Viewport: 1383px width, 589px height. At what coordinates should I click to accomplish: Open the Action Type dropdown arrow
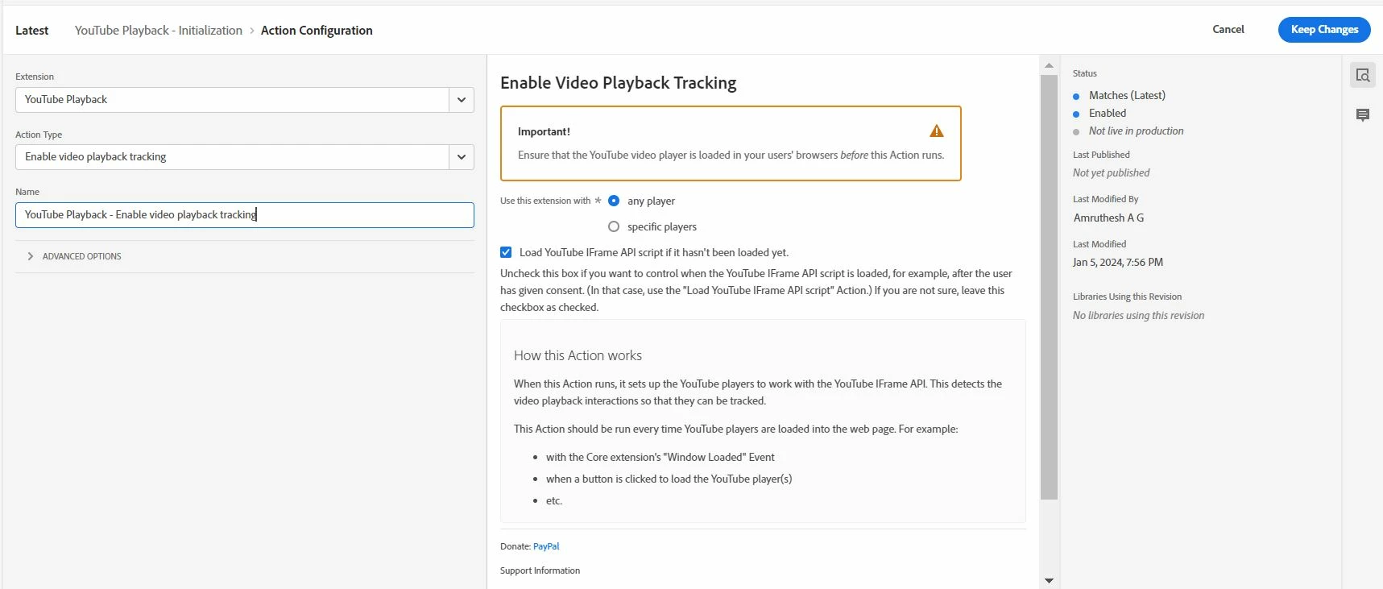click(x=462, y=157)
